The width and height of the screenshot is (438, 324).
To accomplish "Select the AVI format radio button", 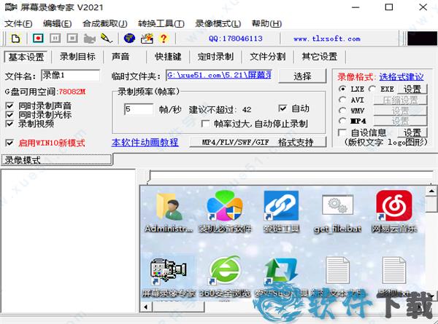I will pyautogui.click(x=342, y=100).
